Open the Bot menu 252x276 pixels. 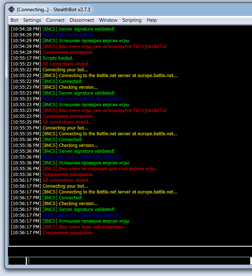point(14,20)
